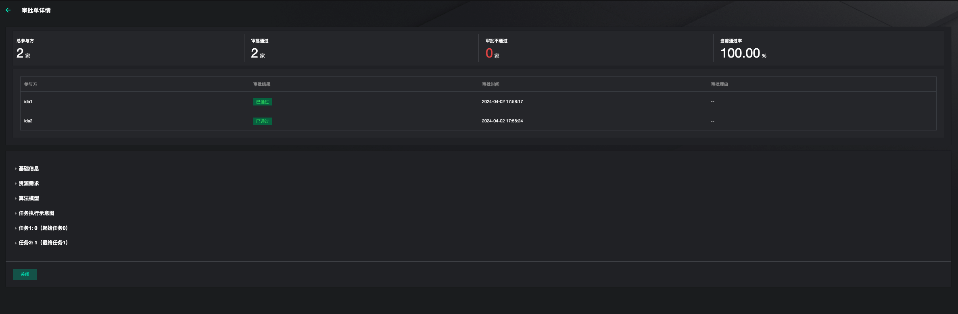Click the 已通过 tag for ida1
Image resolution: width=958 pixels, height=314 pixels.
pyautogui.click(x=262, y=102)
